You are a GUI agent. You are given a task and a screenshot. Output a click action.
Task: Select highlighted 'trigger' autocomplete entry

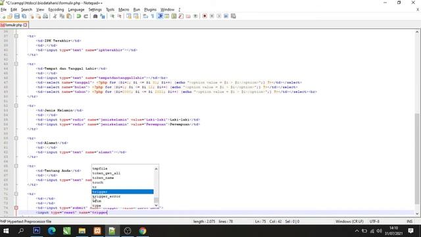click(123, 192)
